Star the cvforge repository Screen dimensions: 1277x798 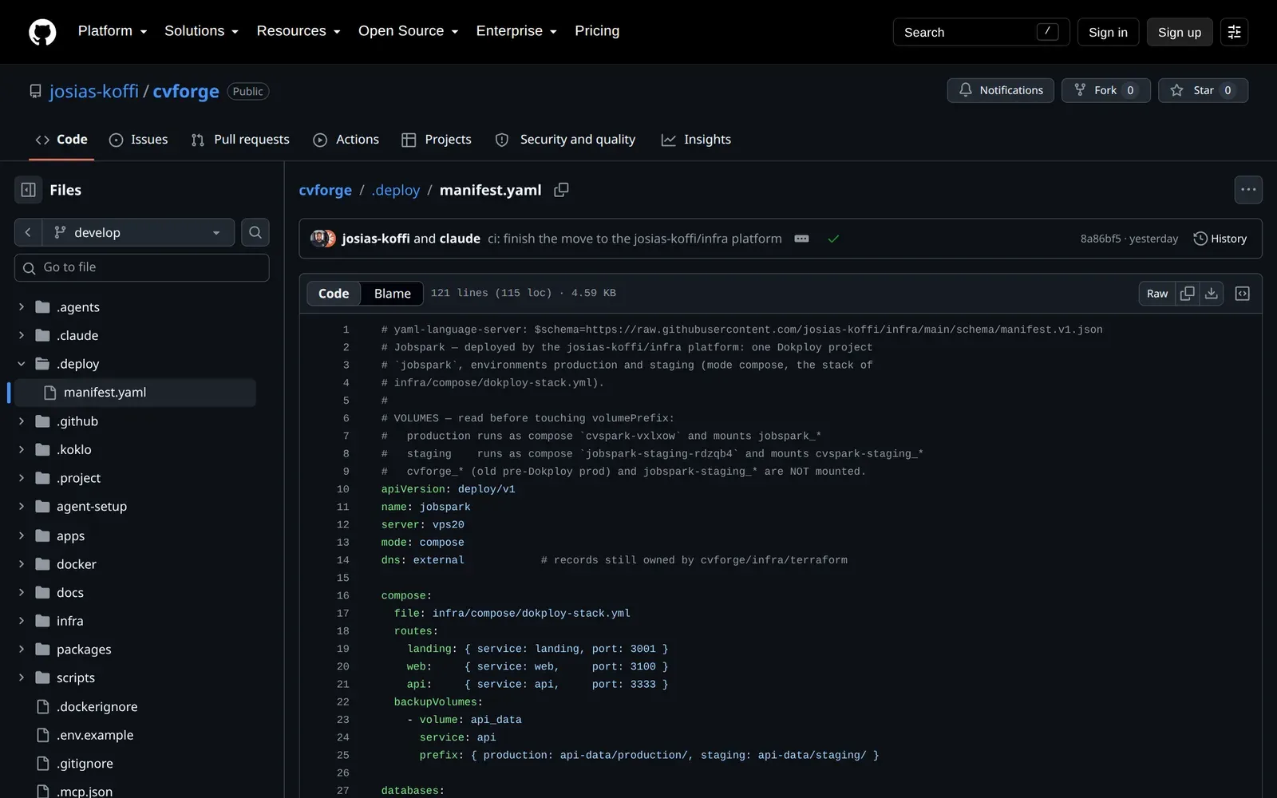(x=1203, y=90)
